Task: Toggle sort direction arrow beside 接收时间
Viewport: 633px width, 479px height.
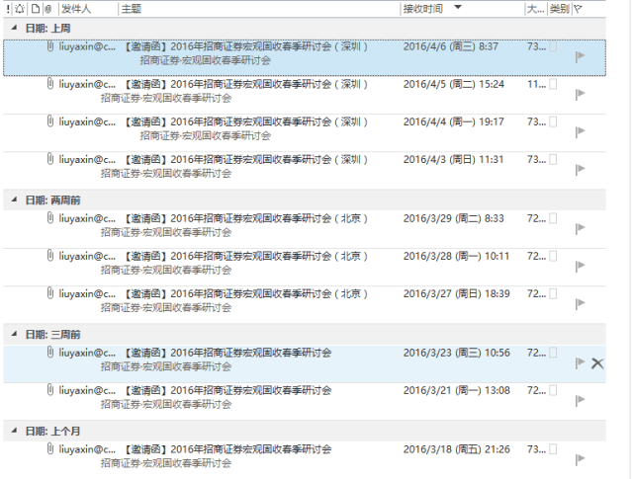Action: [x=458, y=7]
